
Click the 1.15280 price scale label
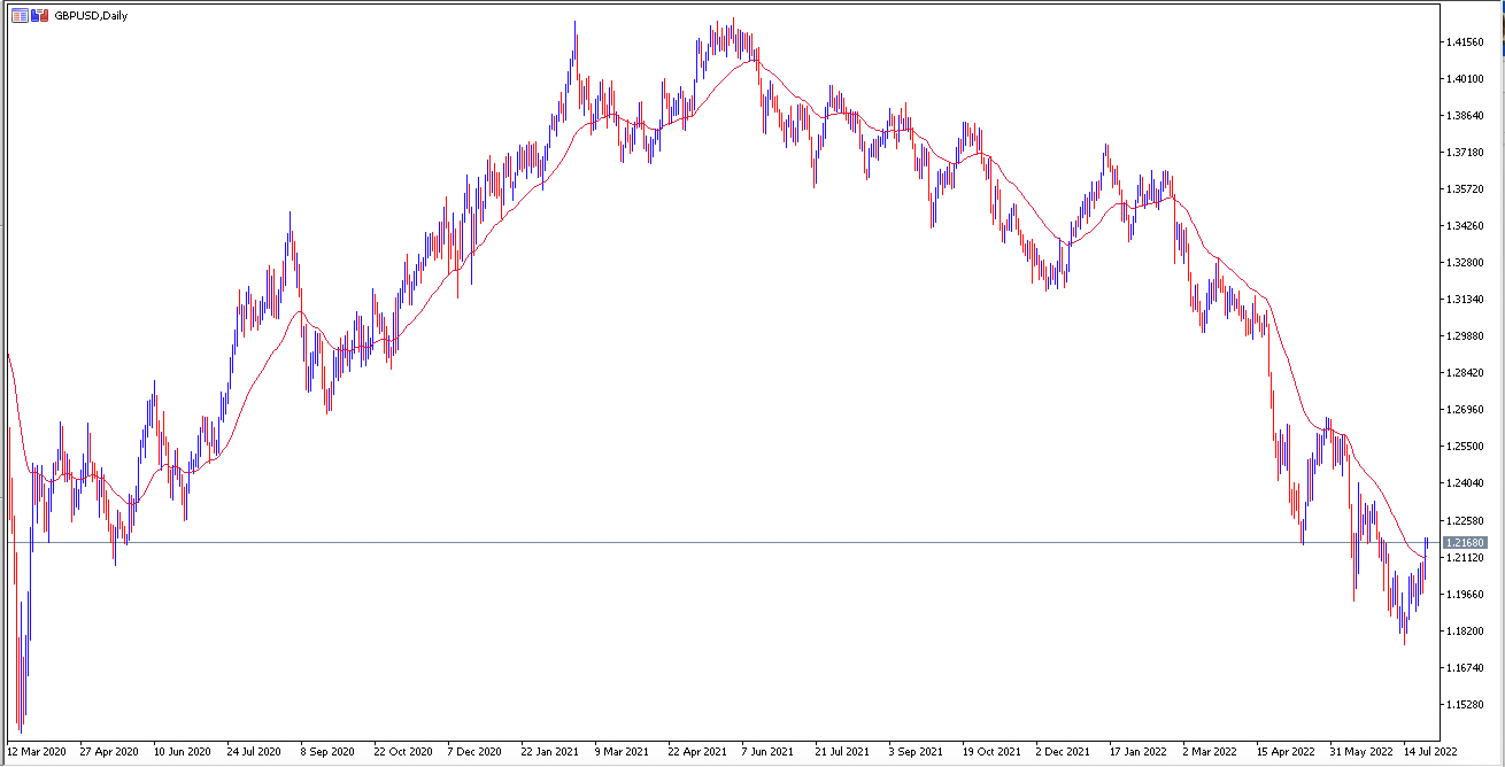pyautogui.click(x=1464, y=705)
